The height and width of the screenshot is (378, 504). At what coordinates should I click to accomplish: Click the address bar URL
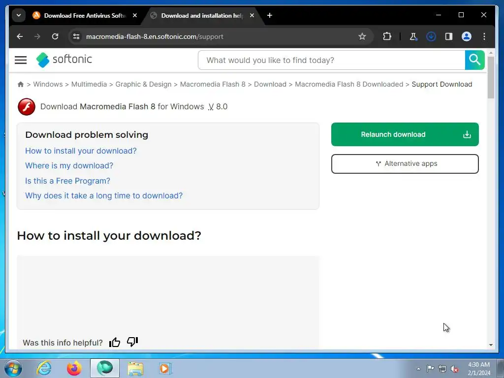pyautogui.click(x=155, y=36)
